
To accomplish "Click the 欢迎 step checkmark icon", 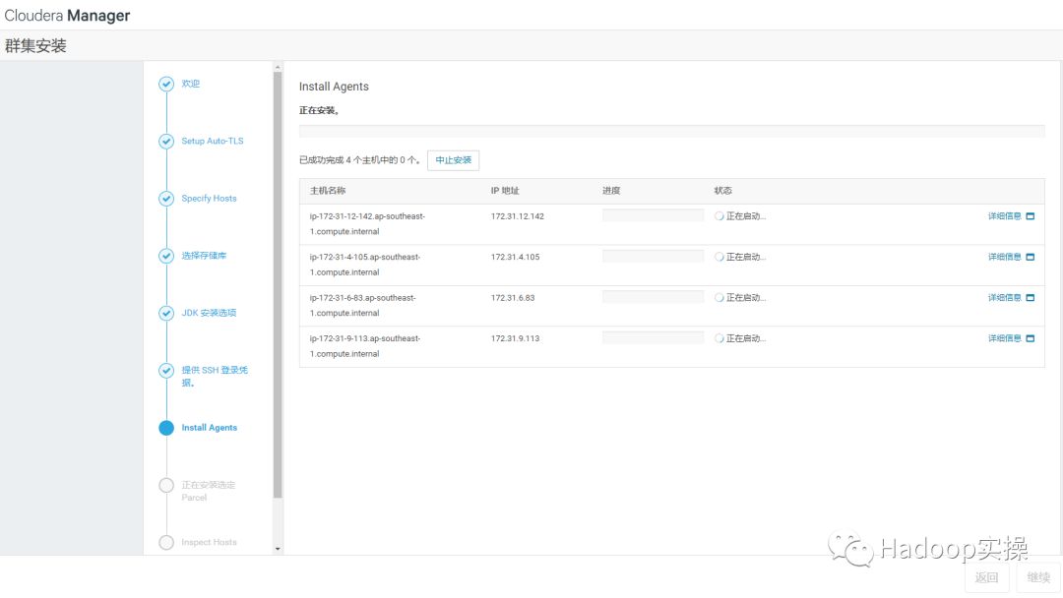I will pyautogui.click(x=166, y=84).
